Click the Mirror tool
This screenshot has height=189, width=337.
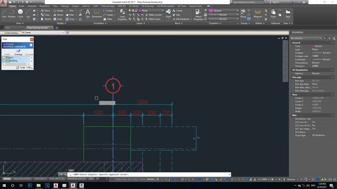pos(58,15)
